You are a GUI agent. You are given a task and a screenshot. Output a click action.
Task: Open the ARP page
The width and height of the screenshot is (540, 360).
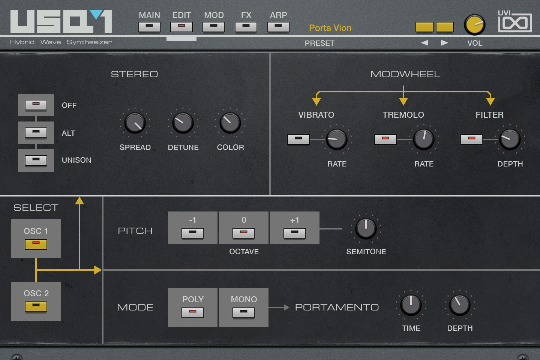click(x=278, y=27)
